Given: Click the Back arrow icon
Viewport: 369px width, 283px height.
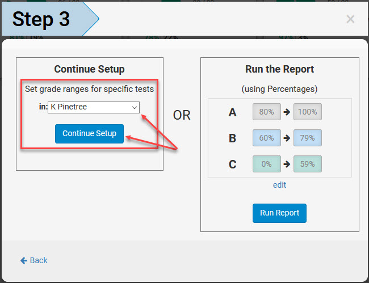Looking at the screenshot, I should point(24,260).
